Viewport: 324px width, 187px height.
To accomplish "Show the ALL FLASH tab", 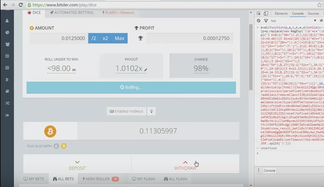I will 175,179.
